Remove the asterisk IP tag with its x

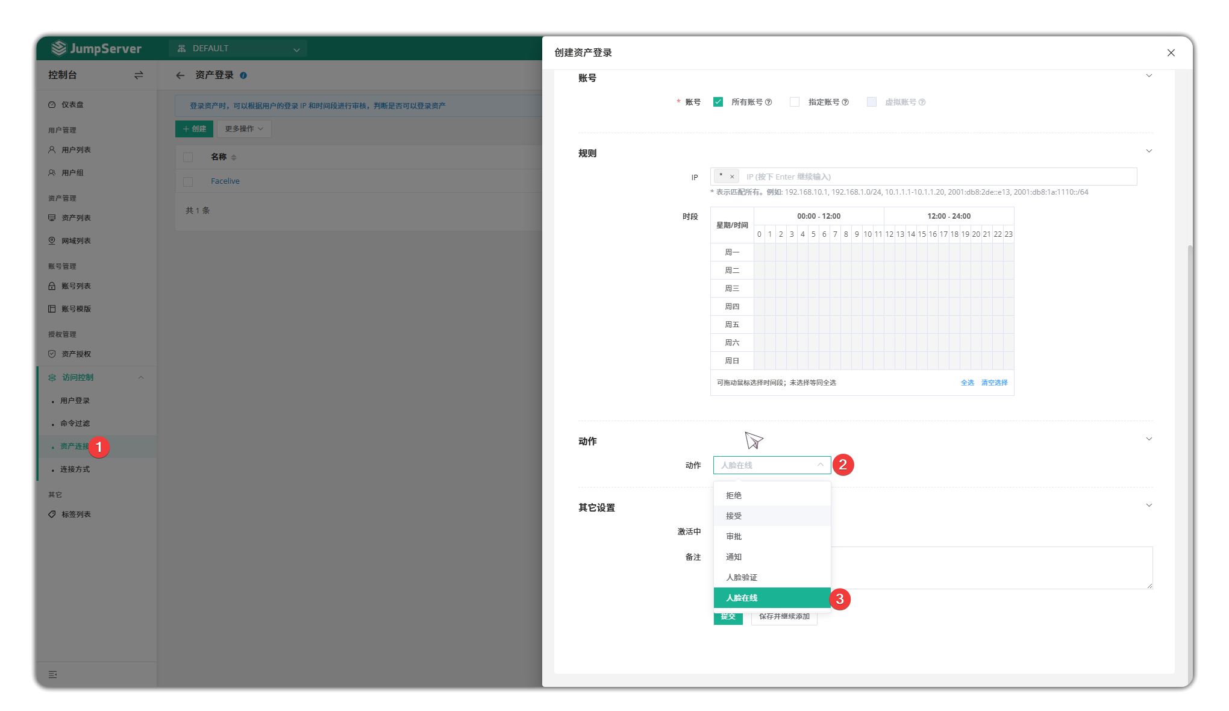click(x=732, y=177)
